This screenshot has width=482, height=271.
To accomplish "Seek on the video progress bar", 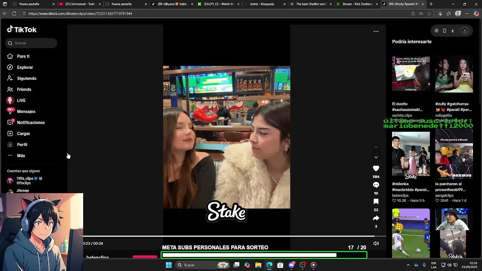I will coord(234,236).
